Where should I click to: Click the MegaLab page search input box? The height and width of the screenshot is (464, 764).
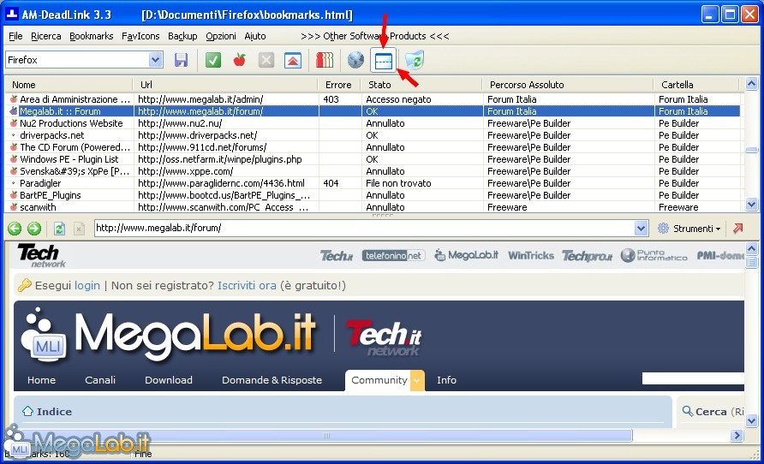point(693,378)
